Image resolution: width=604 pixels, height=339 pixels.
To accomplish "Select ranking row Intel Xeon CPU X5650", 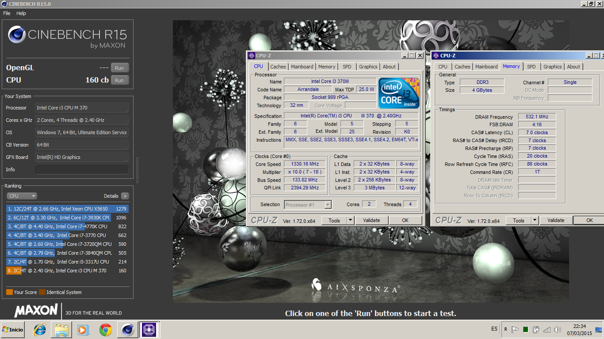I will (67, 209).
